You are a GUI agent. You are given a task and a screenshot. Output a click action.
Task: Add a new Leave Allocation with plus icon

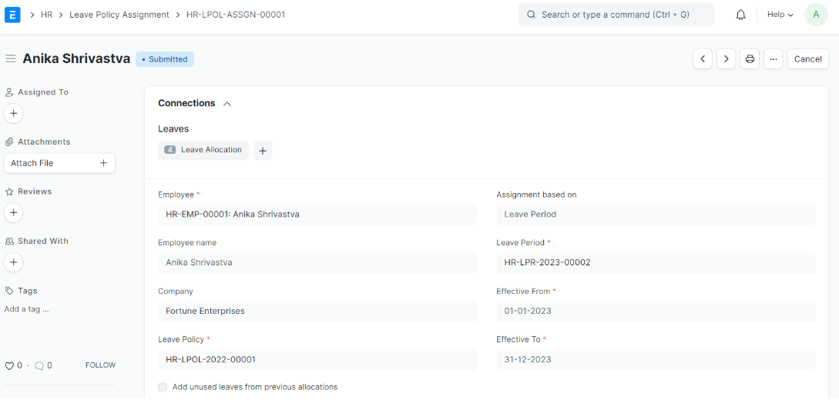point(262,151)
